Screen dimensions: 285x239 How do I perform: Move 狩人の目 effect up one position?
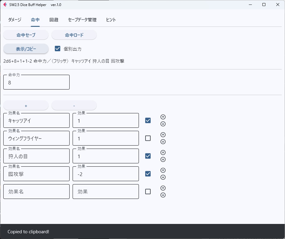coord(163,153)
